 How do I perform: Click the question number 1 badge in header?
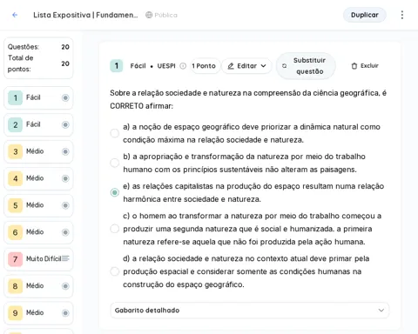[117, 66]
